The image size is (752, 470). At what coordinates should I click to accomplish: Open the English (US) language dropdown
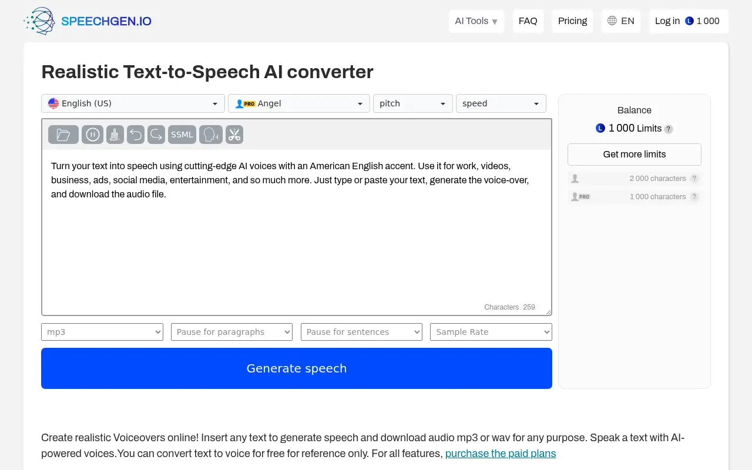[x=132, y=103]
